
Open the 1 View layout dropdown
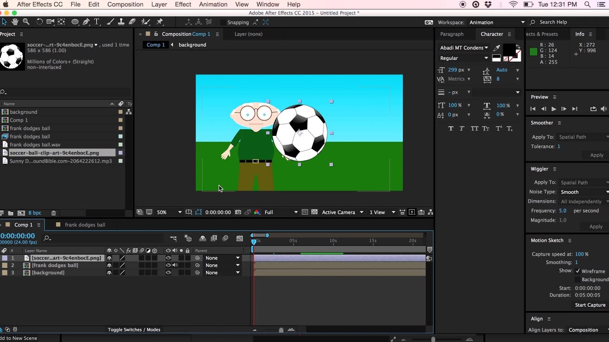point(383,212)
